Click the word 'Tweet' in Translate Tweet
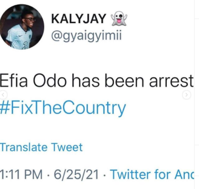Screen dimensions: 199x189 pos(67,147)
